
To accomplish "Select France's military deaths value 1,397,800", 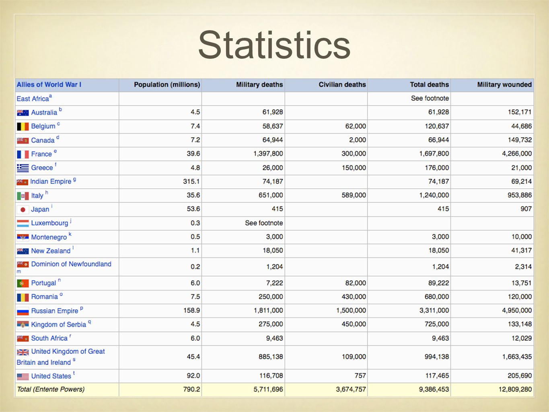I will coord(268,154).
